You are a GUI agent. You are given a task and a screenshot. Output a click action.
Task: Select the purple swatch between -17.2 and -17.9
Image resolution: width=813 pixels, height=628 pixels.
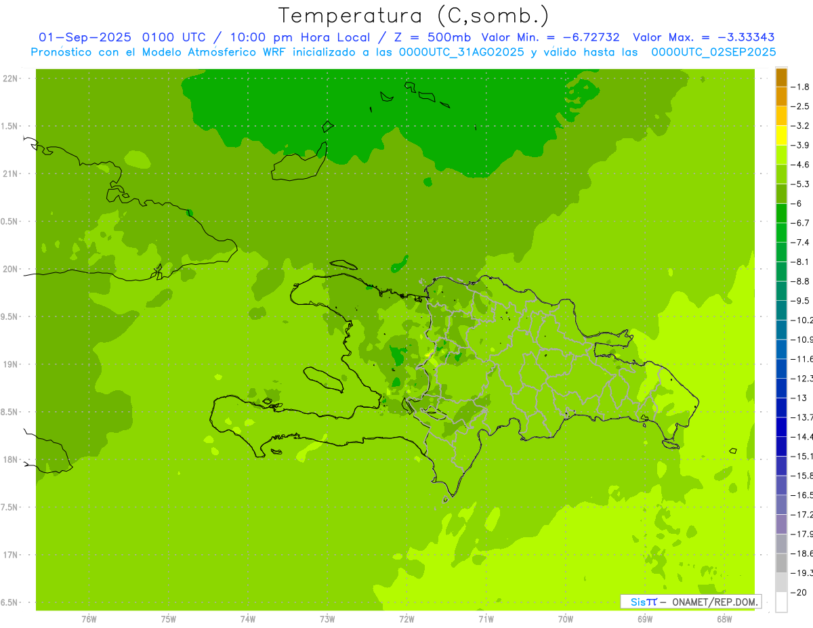[x=781, y=524]
